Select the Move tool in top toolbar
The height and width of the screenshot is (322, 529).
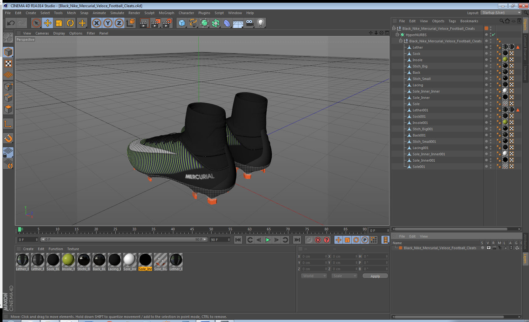(x=48, y=23)
